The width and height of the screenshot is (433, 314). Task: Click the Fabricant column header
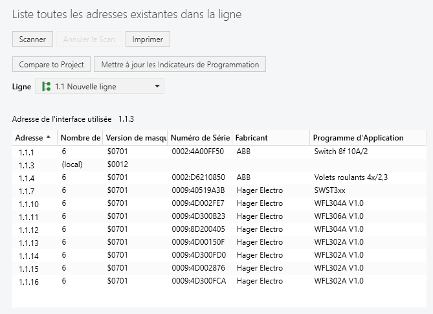[x=252, y=138]
